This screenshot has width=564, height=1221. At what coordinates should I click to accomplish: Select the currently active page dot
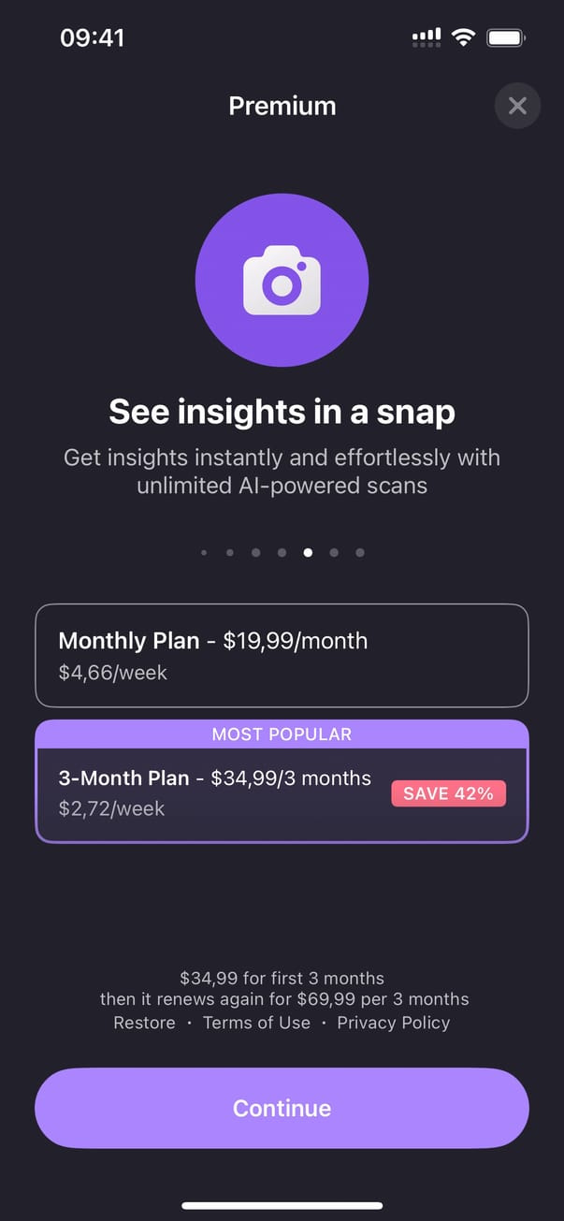(x=308, y=553)
